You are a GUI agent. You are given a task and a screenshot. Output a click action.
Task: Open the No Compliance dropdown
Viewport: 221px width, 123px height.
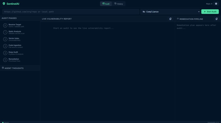point(170,12)
